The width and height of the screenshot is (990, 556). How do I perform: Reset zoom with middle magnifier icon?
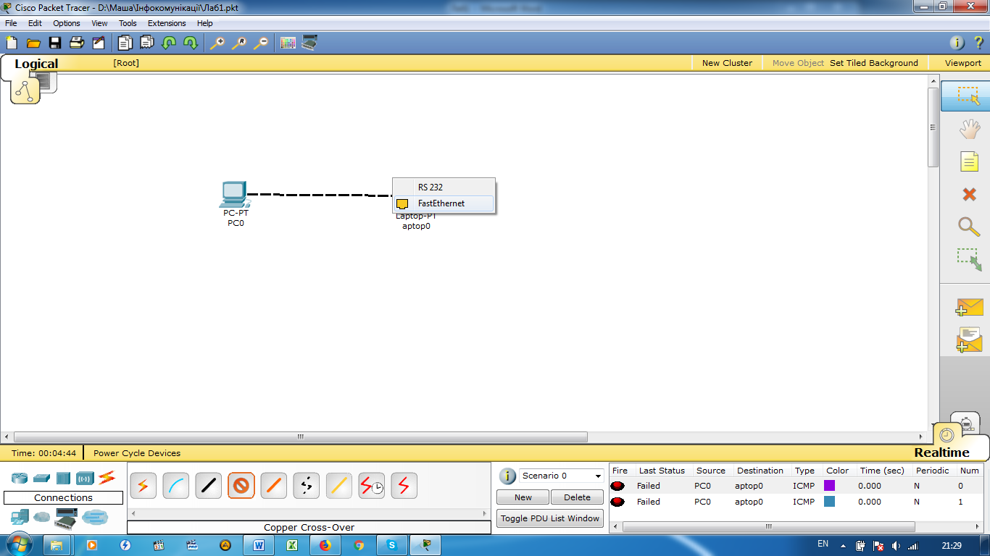239,43
